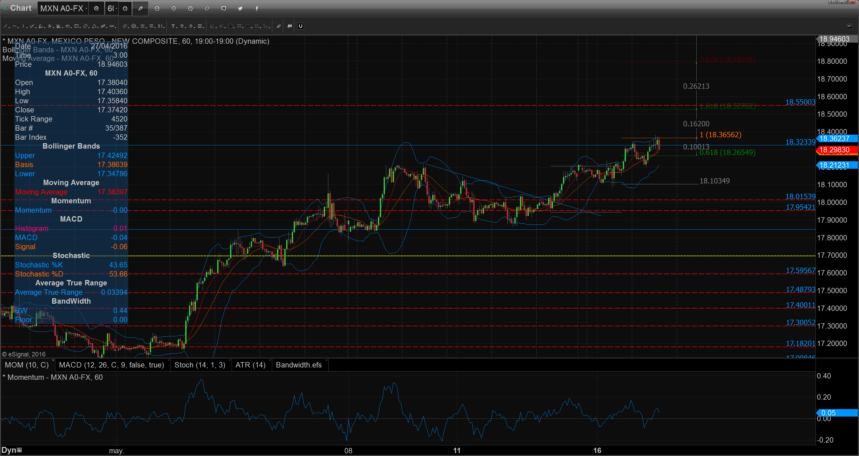
Task: Toggle the pencil drawing toolbar button
Action: coord(140,9)
